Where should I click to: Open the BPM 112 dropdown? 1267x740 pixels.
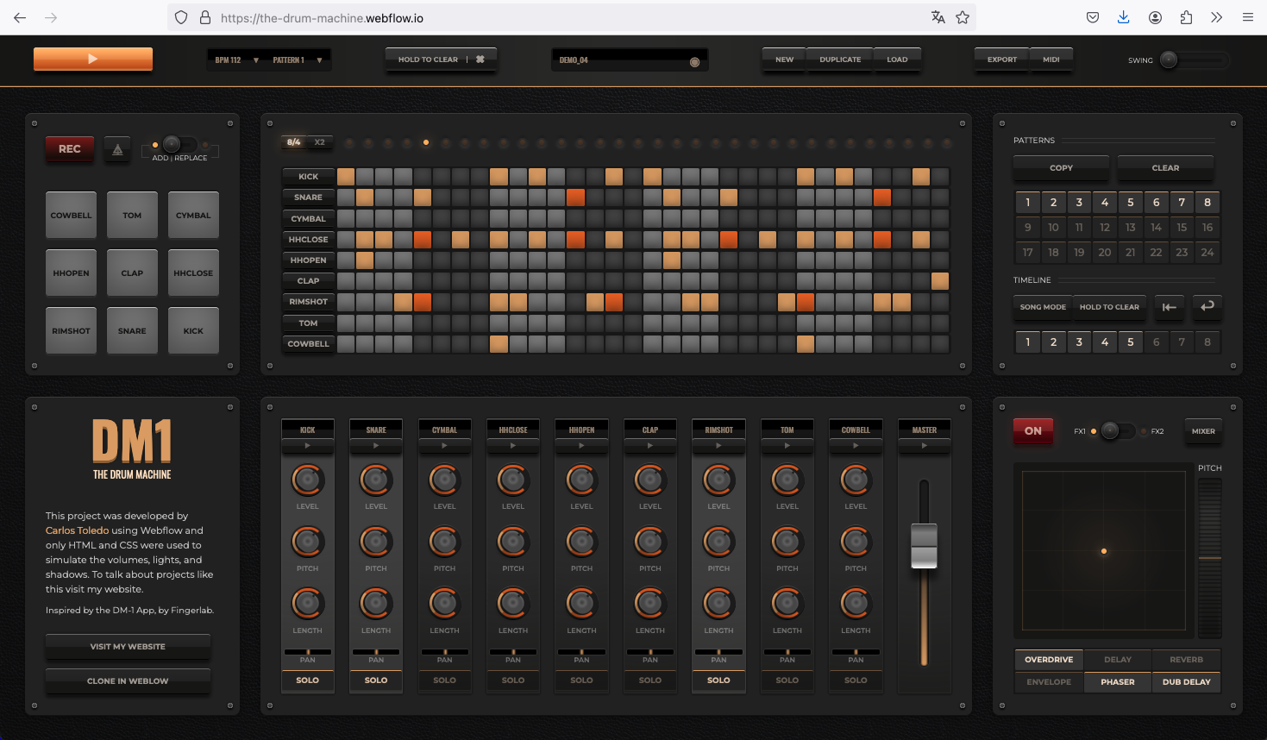[236, 60]
